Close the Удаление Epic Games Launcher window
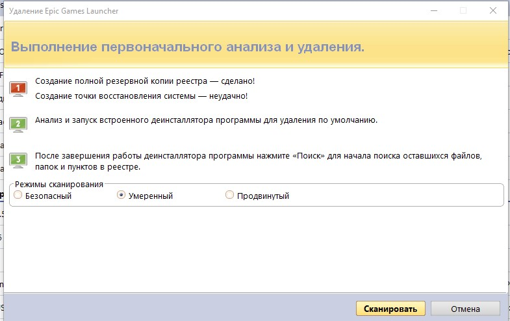This screenshot has width=510, height=321. point(493,11)
